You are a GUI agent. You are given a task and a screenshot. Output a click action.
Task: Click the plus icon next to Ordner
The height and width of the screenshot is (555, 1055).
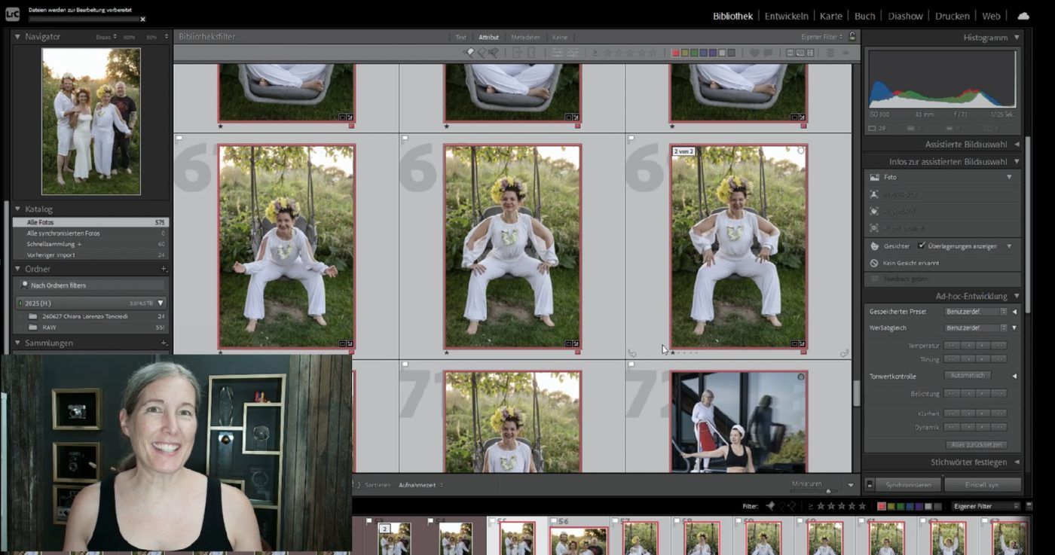(x=164, y=269)
